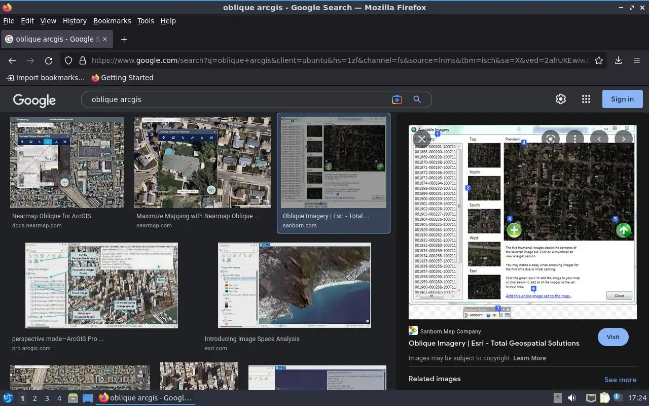649x406 pixels.
Task: Open the History menu
Action: [x=75, y=21]
